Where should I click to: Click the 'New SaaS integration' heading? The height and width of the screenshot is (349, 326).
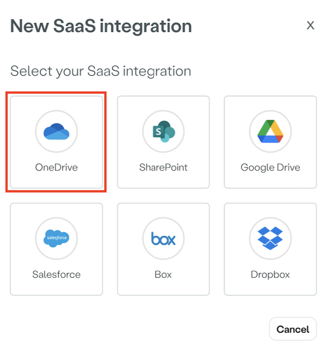[101, 26]
